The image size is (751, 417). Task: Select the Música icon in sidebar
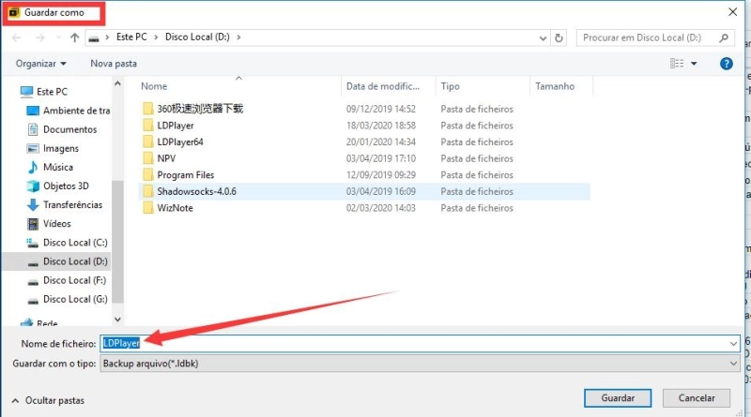[x=33, y=167]
